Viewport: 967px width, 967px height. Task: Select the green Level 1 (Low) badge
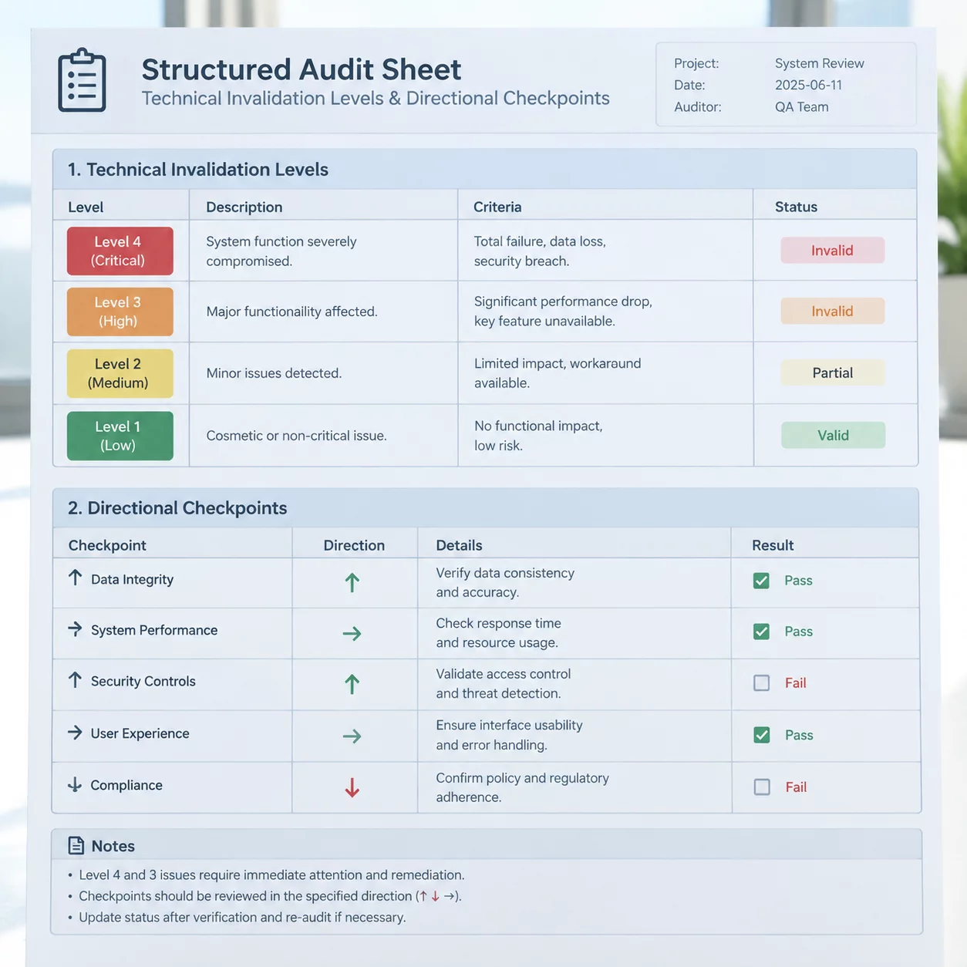pyautogui.click(x=120, y=436)
